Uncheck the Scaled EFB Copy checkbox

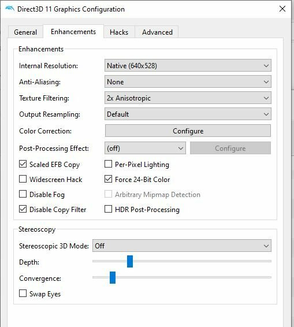[23, 164]
